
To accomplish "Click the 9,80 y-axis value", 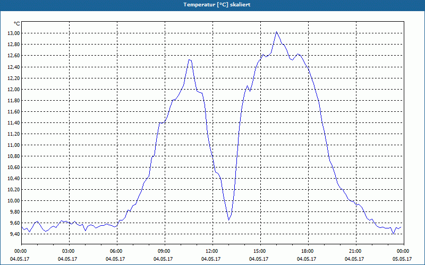I will pos(15,211).
